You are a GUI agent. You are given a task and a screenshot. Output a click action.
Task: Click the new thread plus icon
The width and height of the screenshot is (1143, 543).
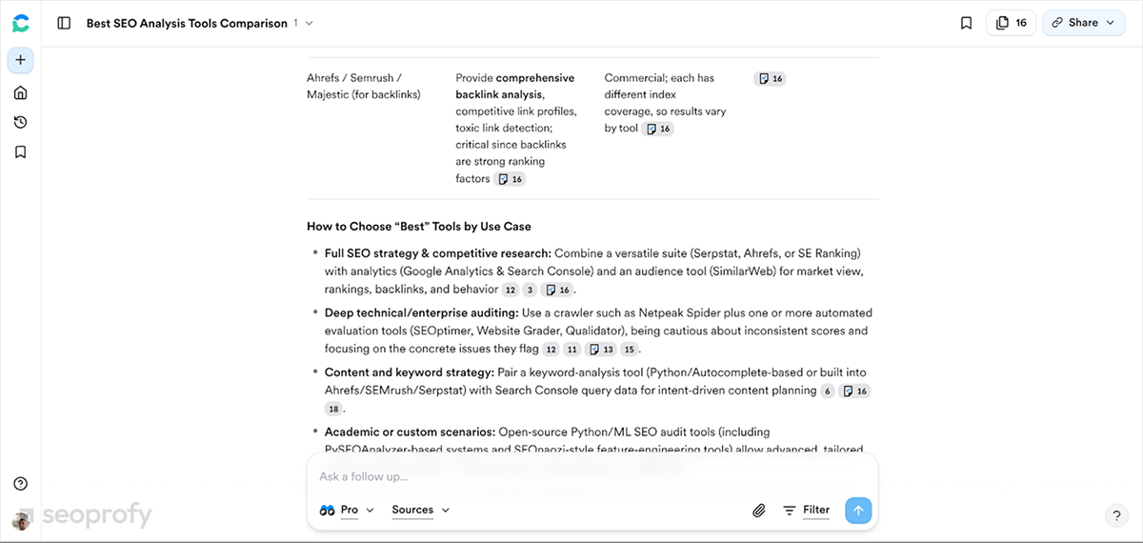coord(21,60)
